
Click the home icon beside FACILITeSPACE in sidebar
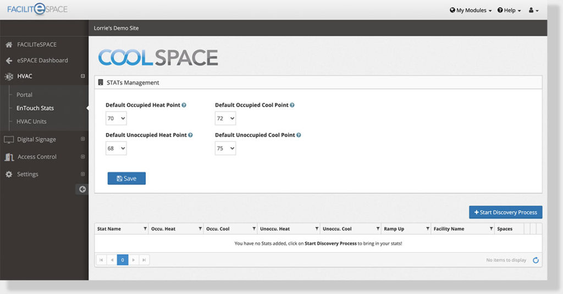9,45
